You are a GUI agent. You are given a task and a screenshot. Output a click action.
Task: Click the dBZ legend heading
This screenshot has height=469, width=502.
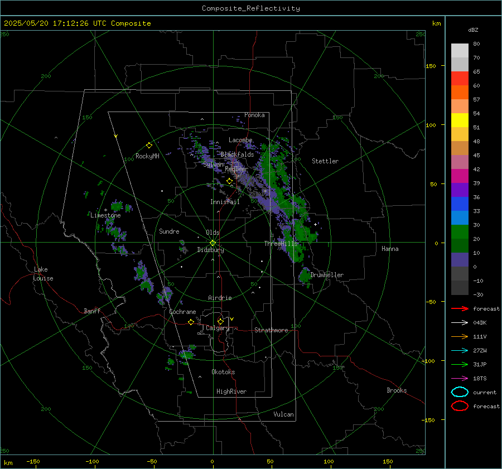[x=473, y=30]
